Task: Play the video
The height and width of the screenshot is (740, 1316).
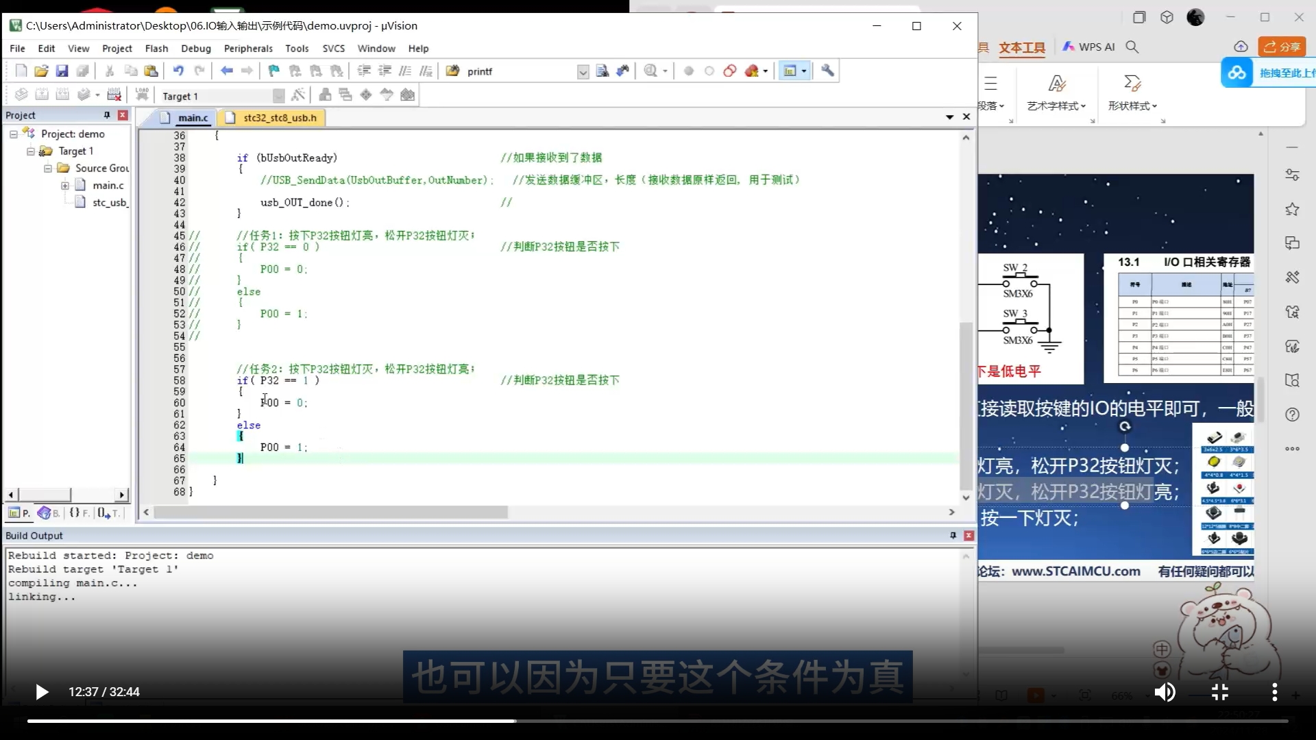Action: [42, 692]
